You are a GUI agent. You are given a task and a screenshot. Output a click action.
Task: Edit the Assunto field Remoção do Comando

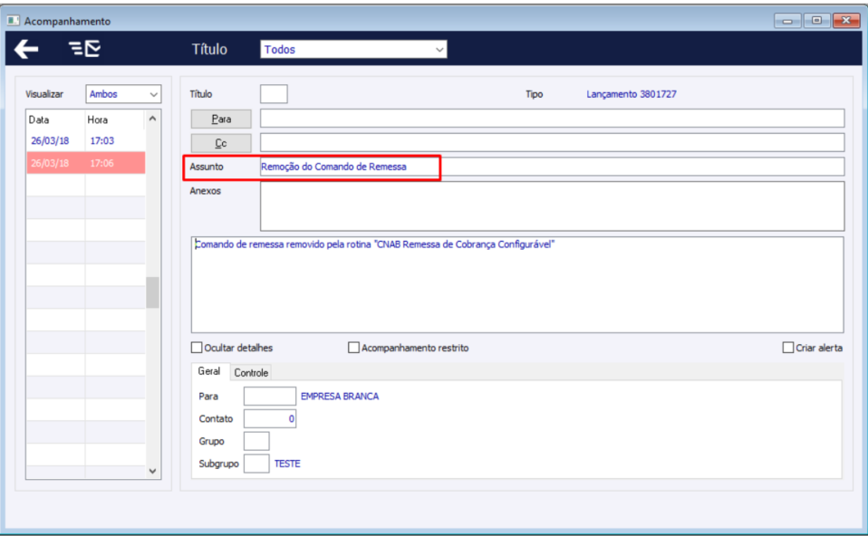tap(552, 167)
